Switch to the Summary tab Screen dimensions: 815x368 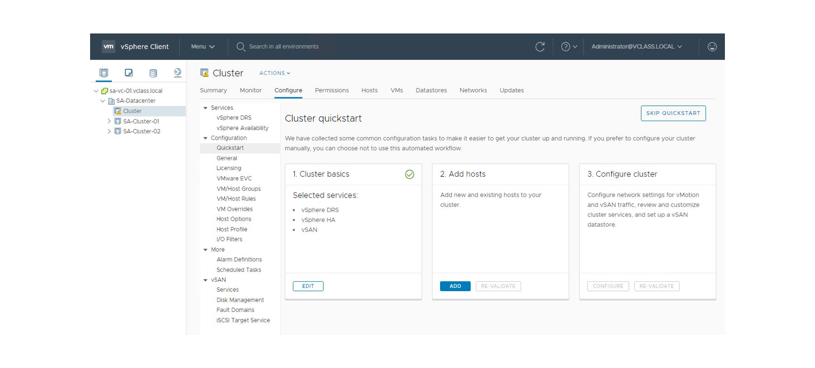(x=213, y=90)
